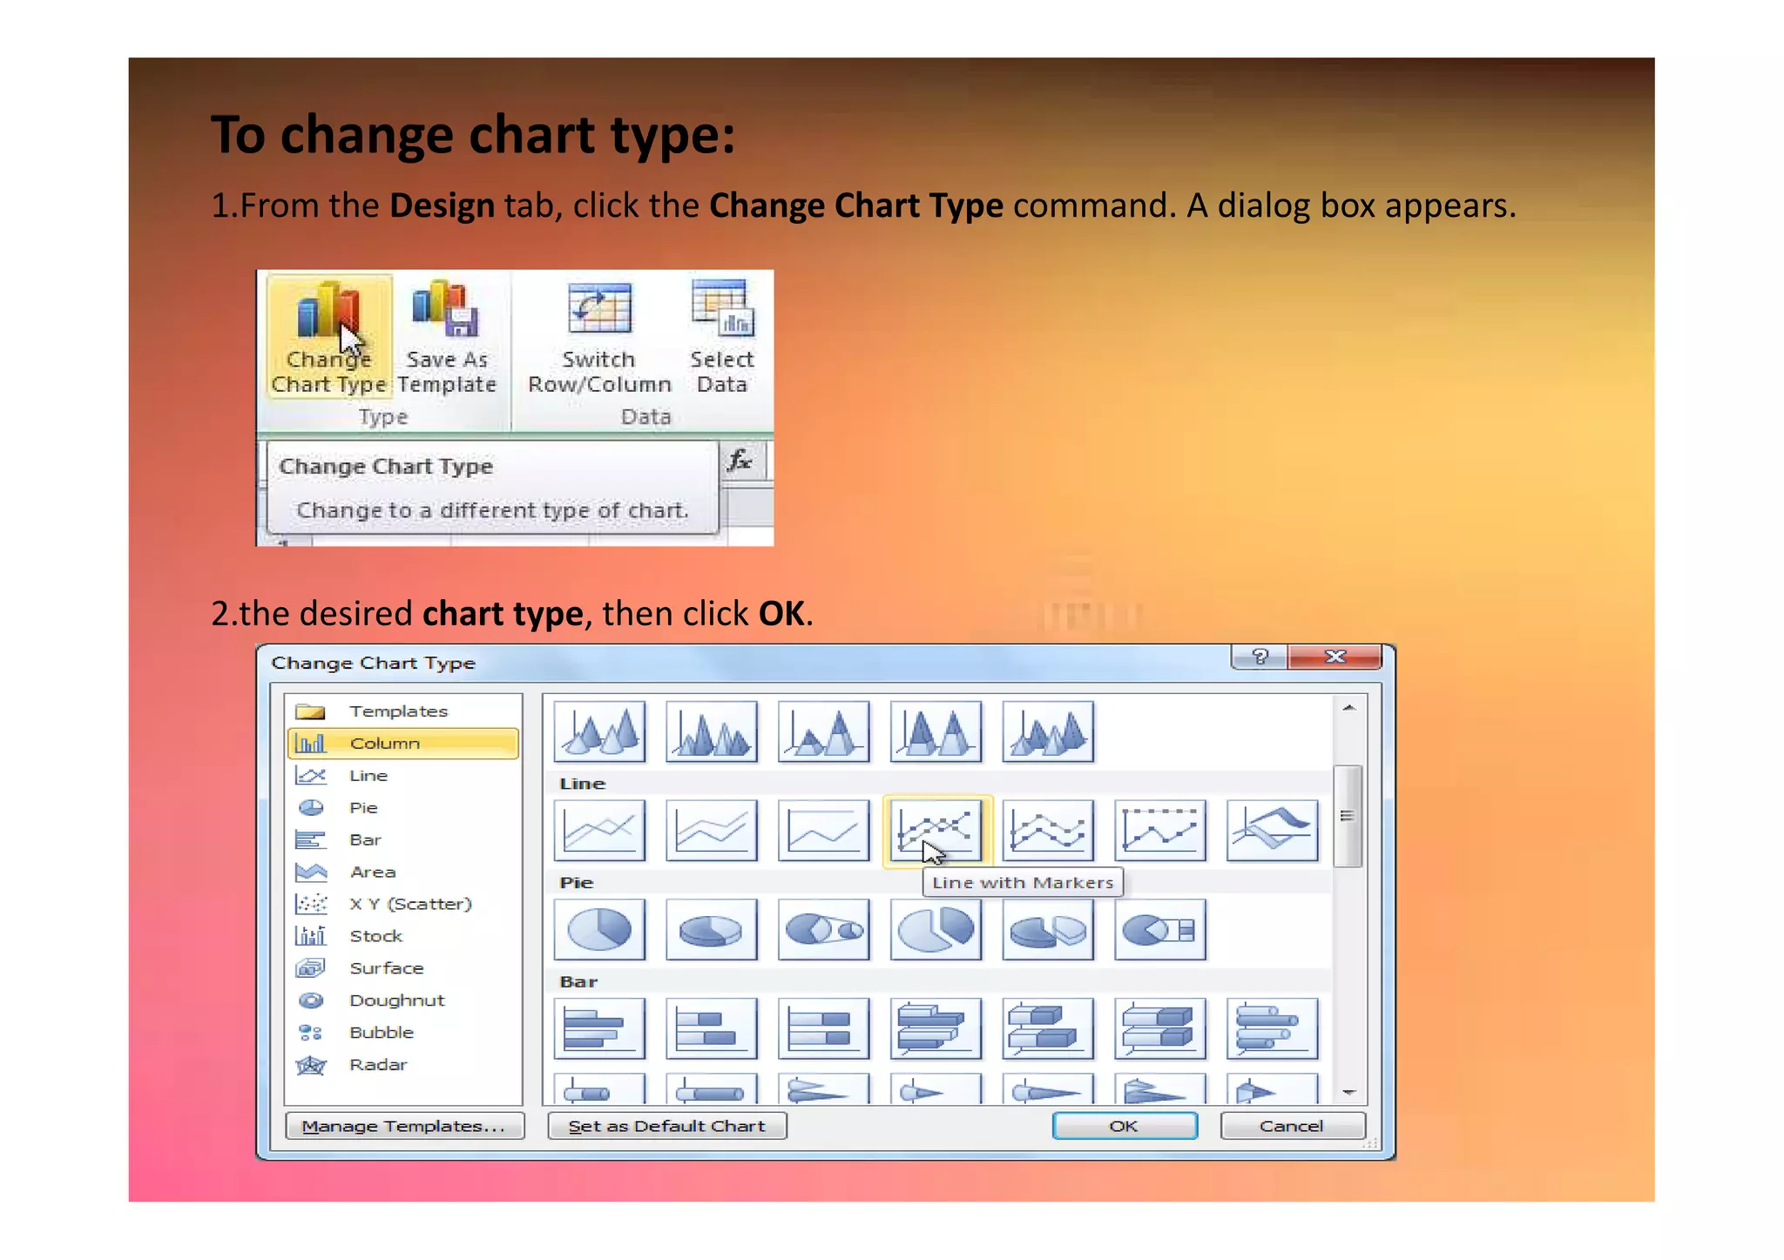Screen dimensions: 1784x1260
Task: Pick the Stacked Bar chart thumbnail
Action: pos(712,1028)
